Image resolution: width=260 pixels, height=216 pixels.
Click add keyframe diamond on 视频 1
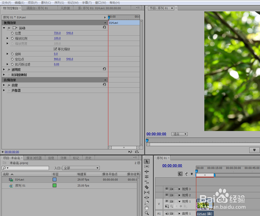click(181, 206)
